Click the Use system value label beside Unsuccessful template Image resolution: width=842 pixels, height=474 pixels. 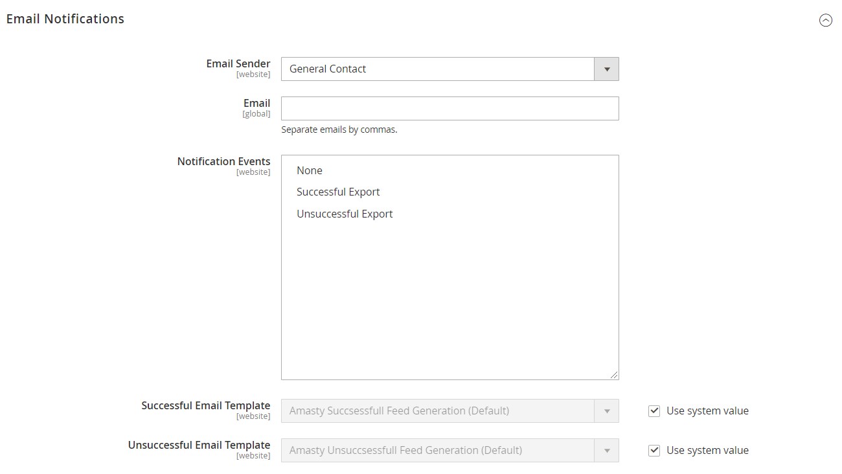707,450
